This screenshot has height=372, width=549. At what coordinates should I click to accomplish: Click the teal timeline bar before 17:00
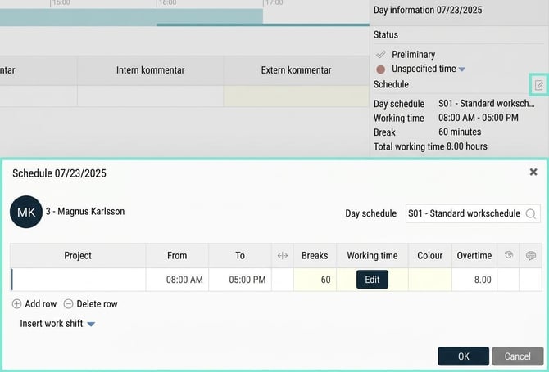tap(131, 16)
